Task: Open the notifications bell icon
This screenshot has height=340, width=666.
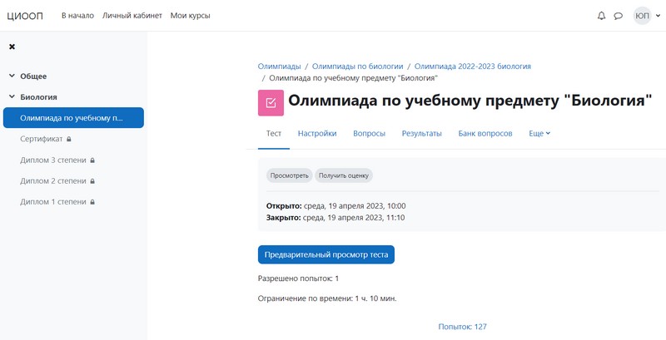Action: point(602,16)
